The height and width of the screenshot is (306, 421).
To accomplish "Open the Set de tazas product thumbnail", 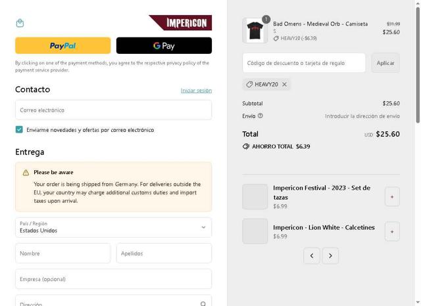I will [255, 197].
